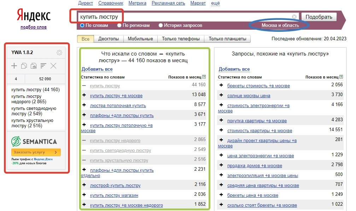The image size is (356, 211).
Task: Click the help icon beside left Показов в месяц
Action: pyautogui.click(x=204, y=77)
